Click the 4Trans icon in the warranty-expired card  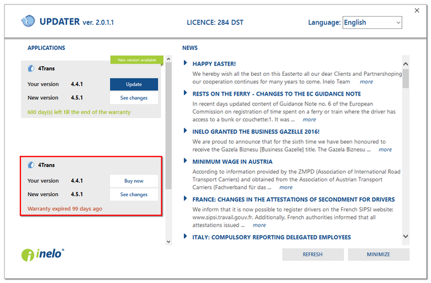point(31,165)
